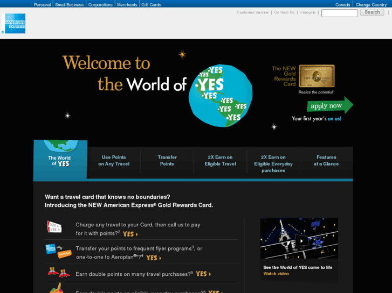Open the Small Business menu
The height and width of the screenshot is (293, 392).
click(69, 5)
